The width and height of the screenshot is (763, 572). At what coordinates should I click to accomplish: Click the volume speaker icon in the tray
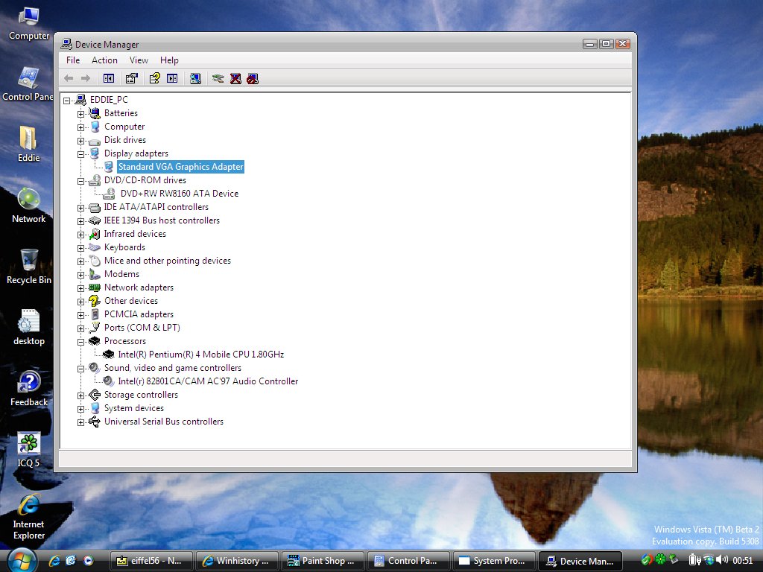[x=723, y=559]
